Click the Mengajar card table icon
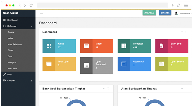The width and height of the screenshot is (193, 106). click(124, 46)
